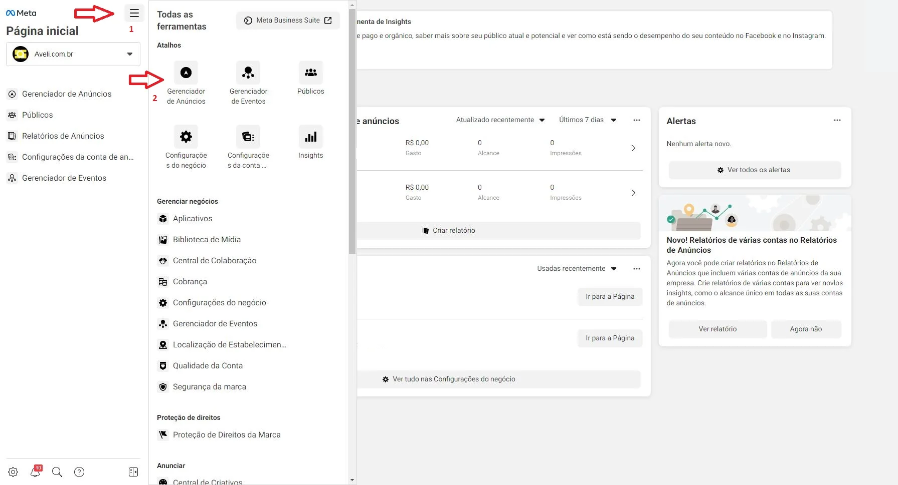Image resolution: width=898 pixels, height=485 pixels.
Task: Click the Nenhum alerta novo text
Action: (699, 144)
